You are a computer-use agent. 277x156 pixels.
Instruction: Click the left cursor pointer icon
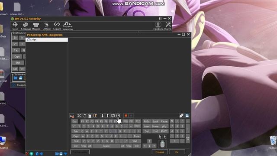click(x=160, y=137)
